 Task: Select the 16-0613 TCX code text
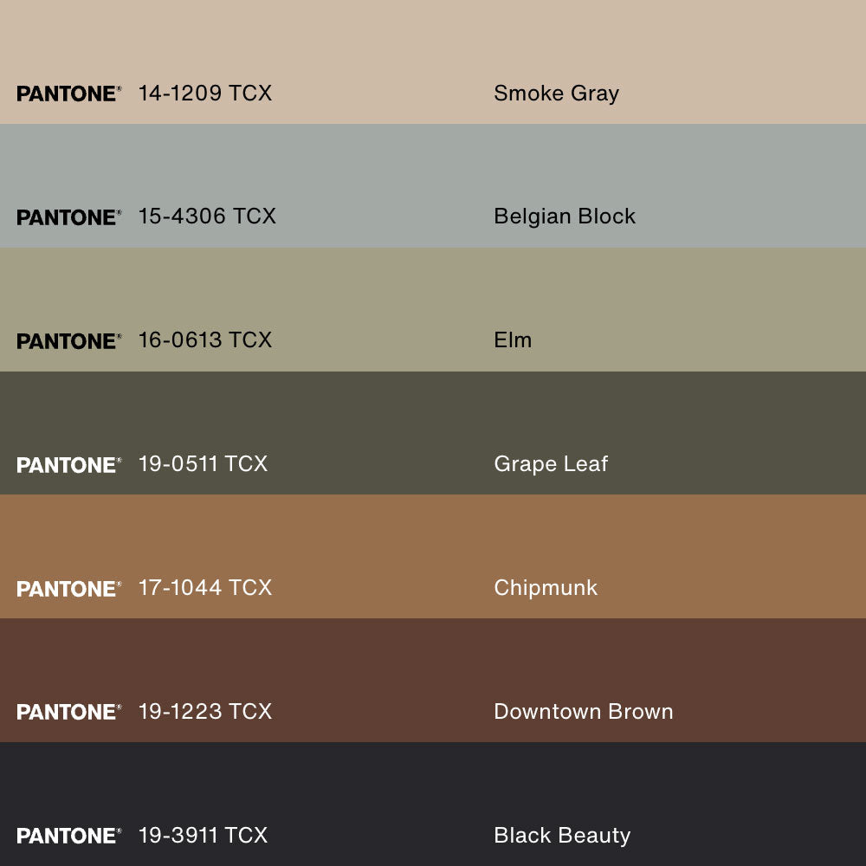click(205, 339)
